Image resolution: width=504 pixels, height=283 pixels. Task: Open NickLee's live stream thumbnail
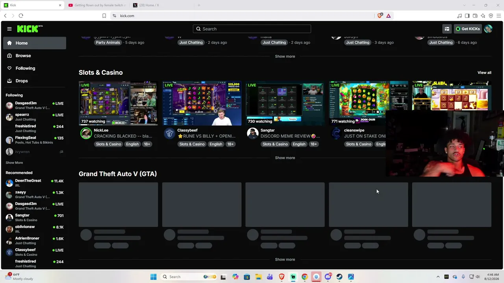[x=118, y=103]
